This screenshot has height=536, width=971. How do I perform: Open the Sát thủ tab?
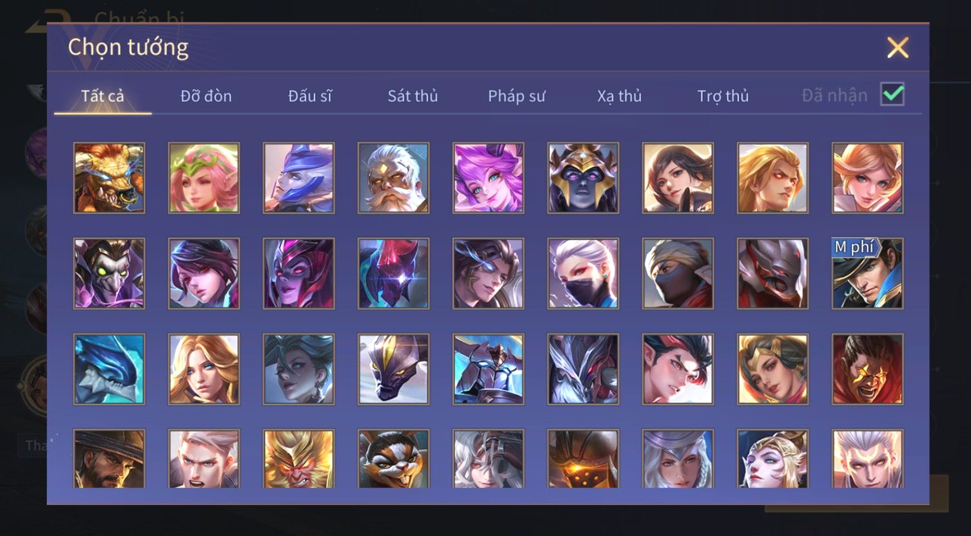tap(413, 96)
